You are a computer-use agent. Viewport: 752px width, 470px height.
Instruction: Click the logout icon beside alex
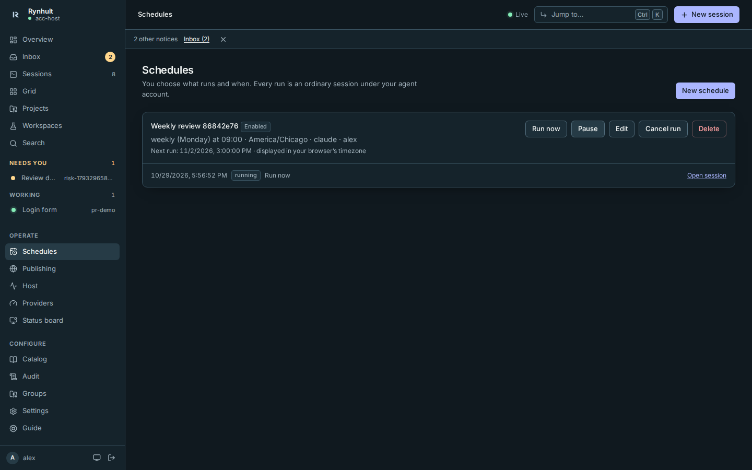click(x=111, y=458)
